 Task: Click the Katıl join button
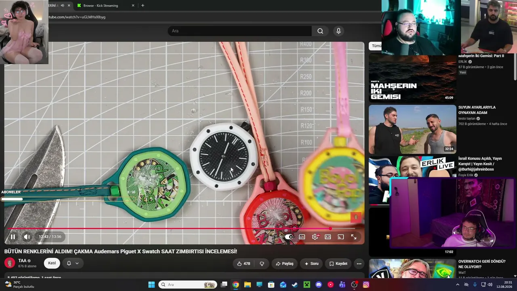tap(52, 263)
